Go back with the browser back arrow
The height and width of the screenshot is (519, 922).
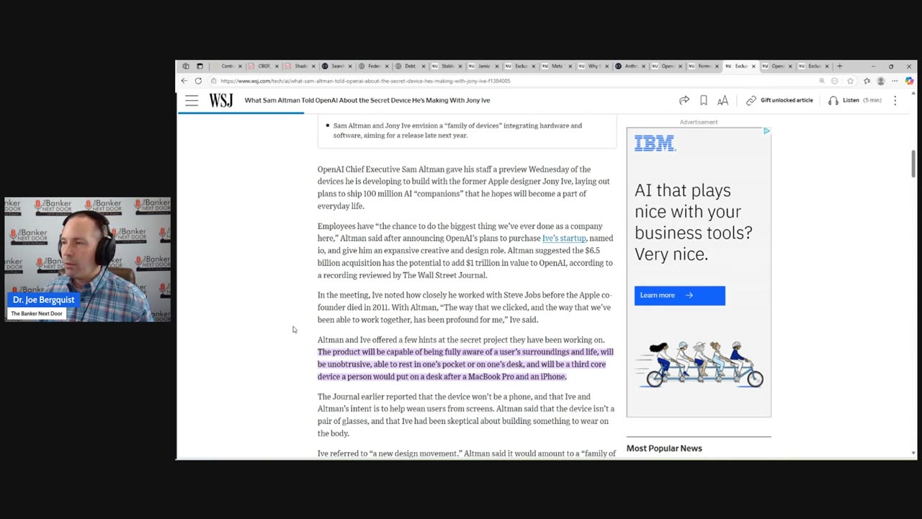click(184, 81)
